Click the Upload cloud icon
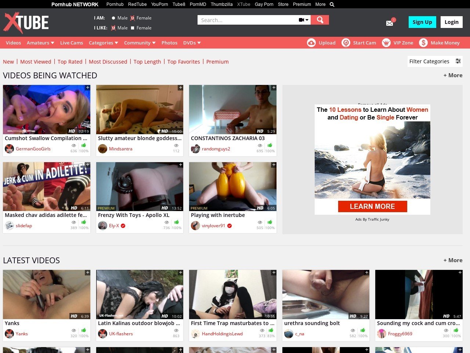 click(x=311, y=43)
